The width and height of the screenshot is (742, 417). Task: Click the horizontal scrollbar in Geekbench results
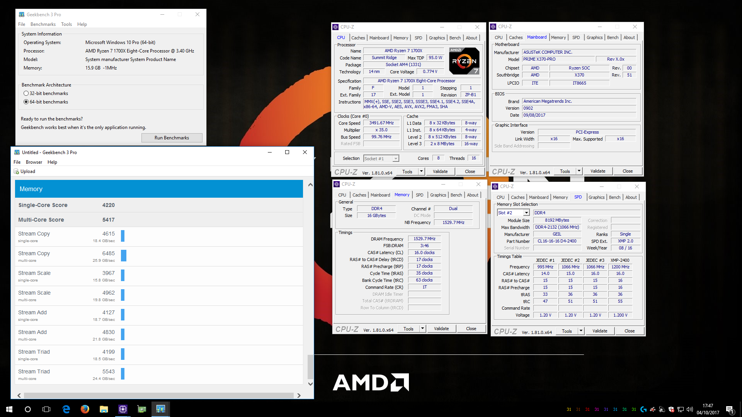158,395
